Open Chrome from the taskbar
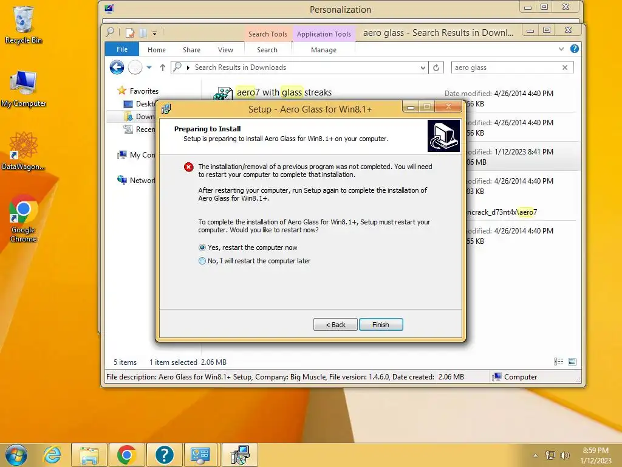Image resolution: width=622 pixels, height=467 pixels. [126, 455]
